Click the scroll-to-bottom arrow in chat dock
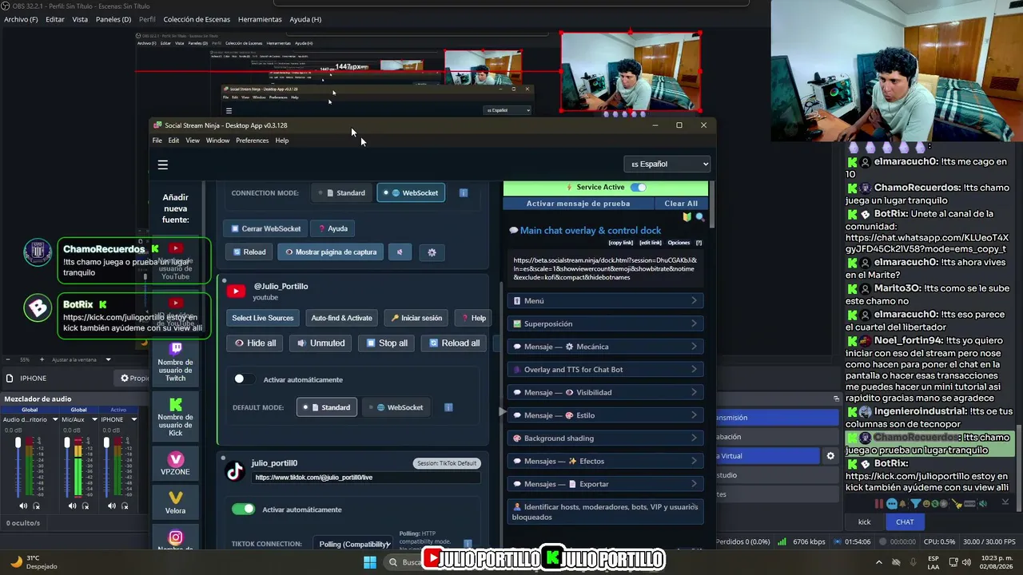The width and height of the screenshot is (1023, 575). click(1005, 502)
